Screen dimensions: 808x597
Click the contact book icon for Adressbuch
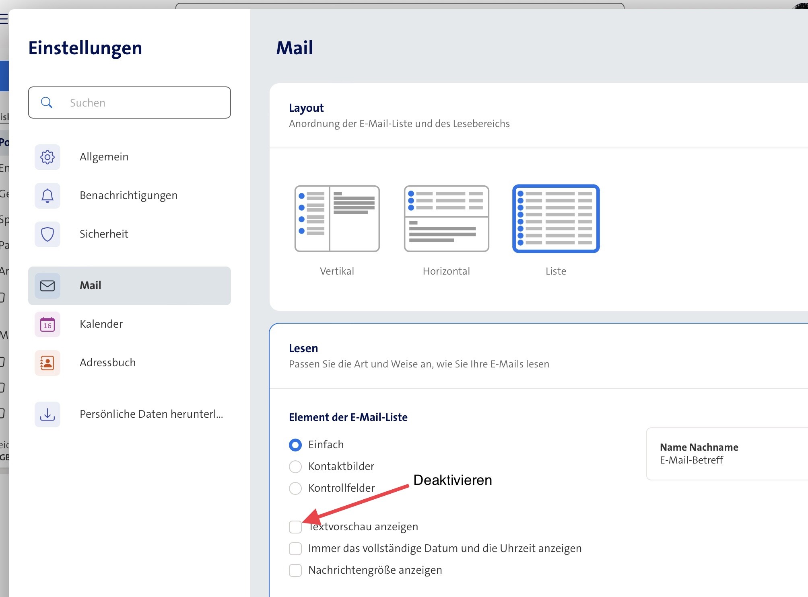[47, 363]
